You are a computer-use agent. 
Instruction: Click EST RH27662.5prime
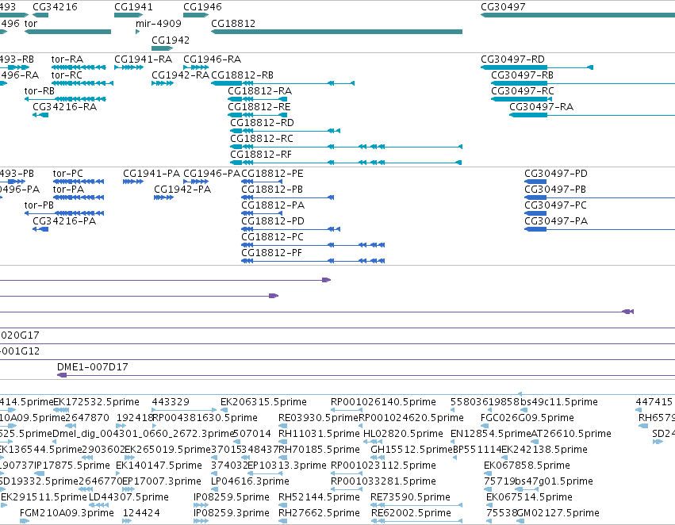point(319,513)
